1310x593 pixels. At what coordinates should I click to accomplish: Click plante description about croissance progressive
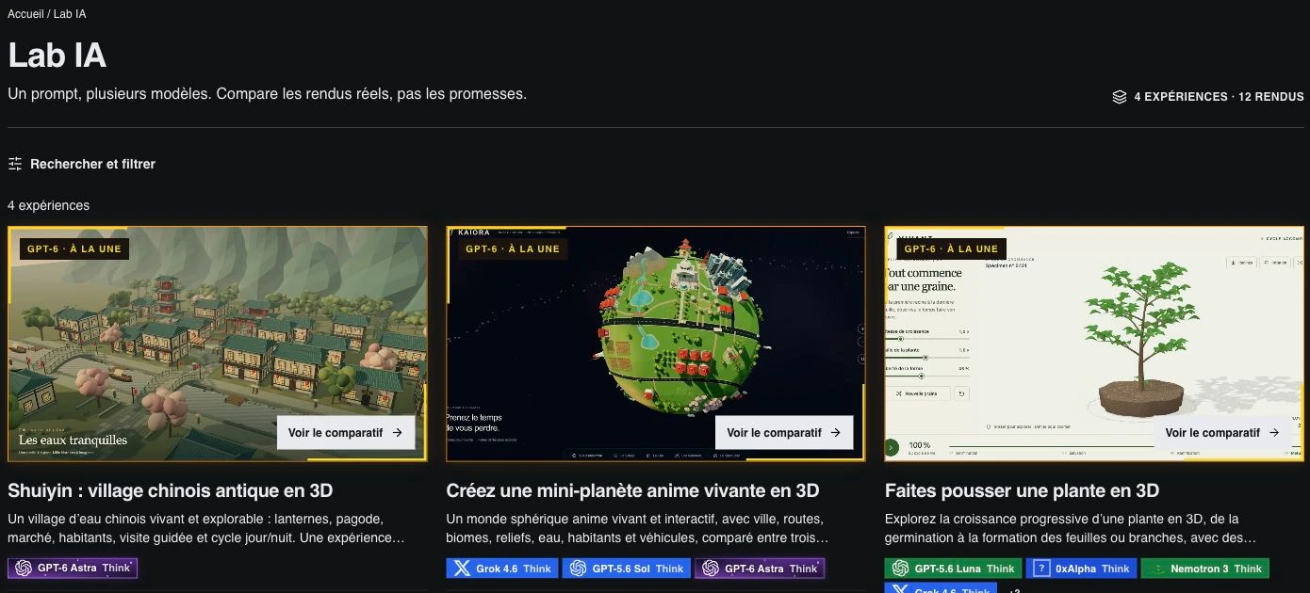1070,528
